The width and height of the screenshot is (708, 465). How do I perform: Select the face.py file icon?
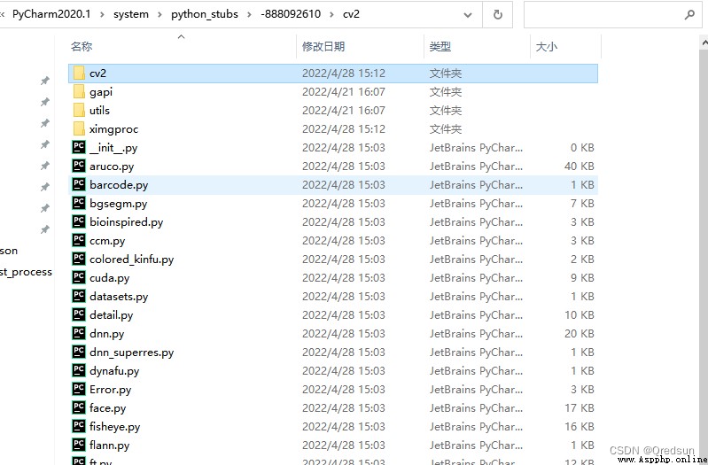[79, 407]
